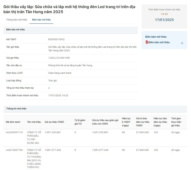Screen dimensions: 191x170
Task: Click the Gói thầu xây lắp page title
Action: [69, 9]
